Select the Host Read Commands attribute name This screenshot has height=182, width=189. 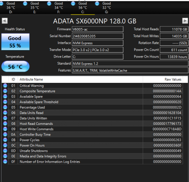[x=36, y=124]
